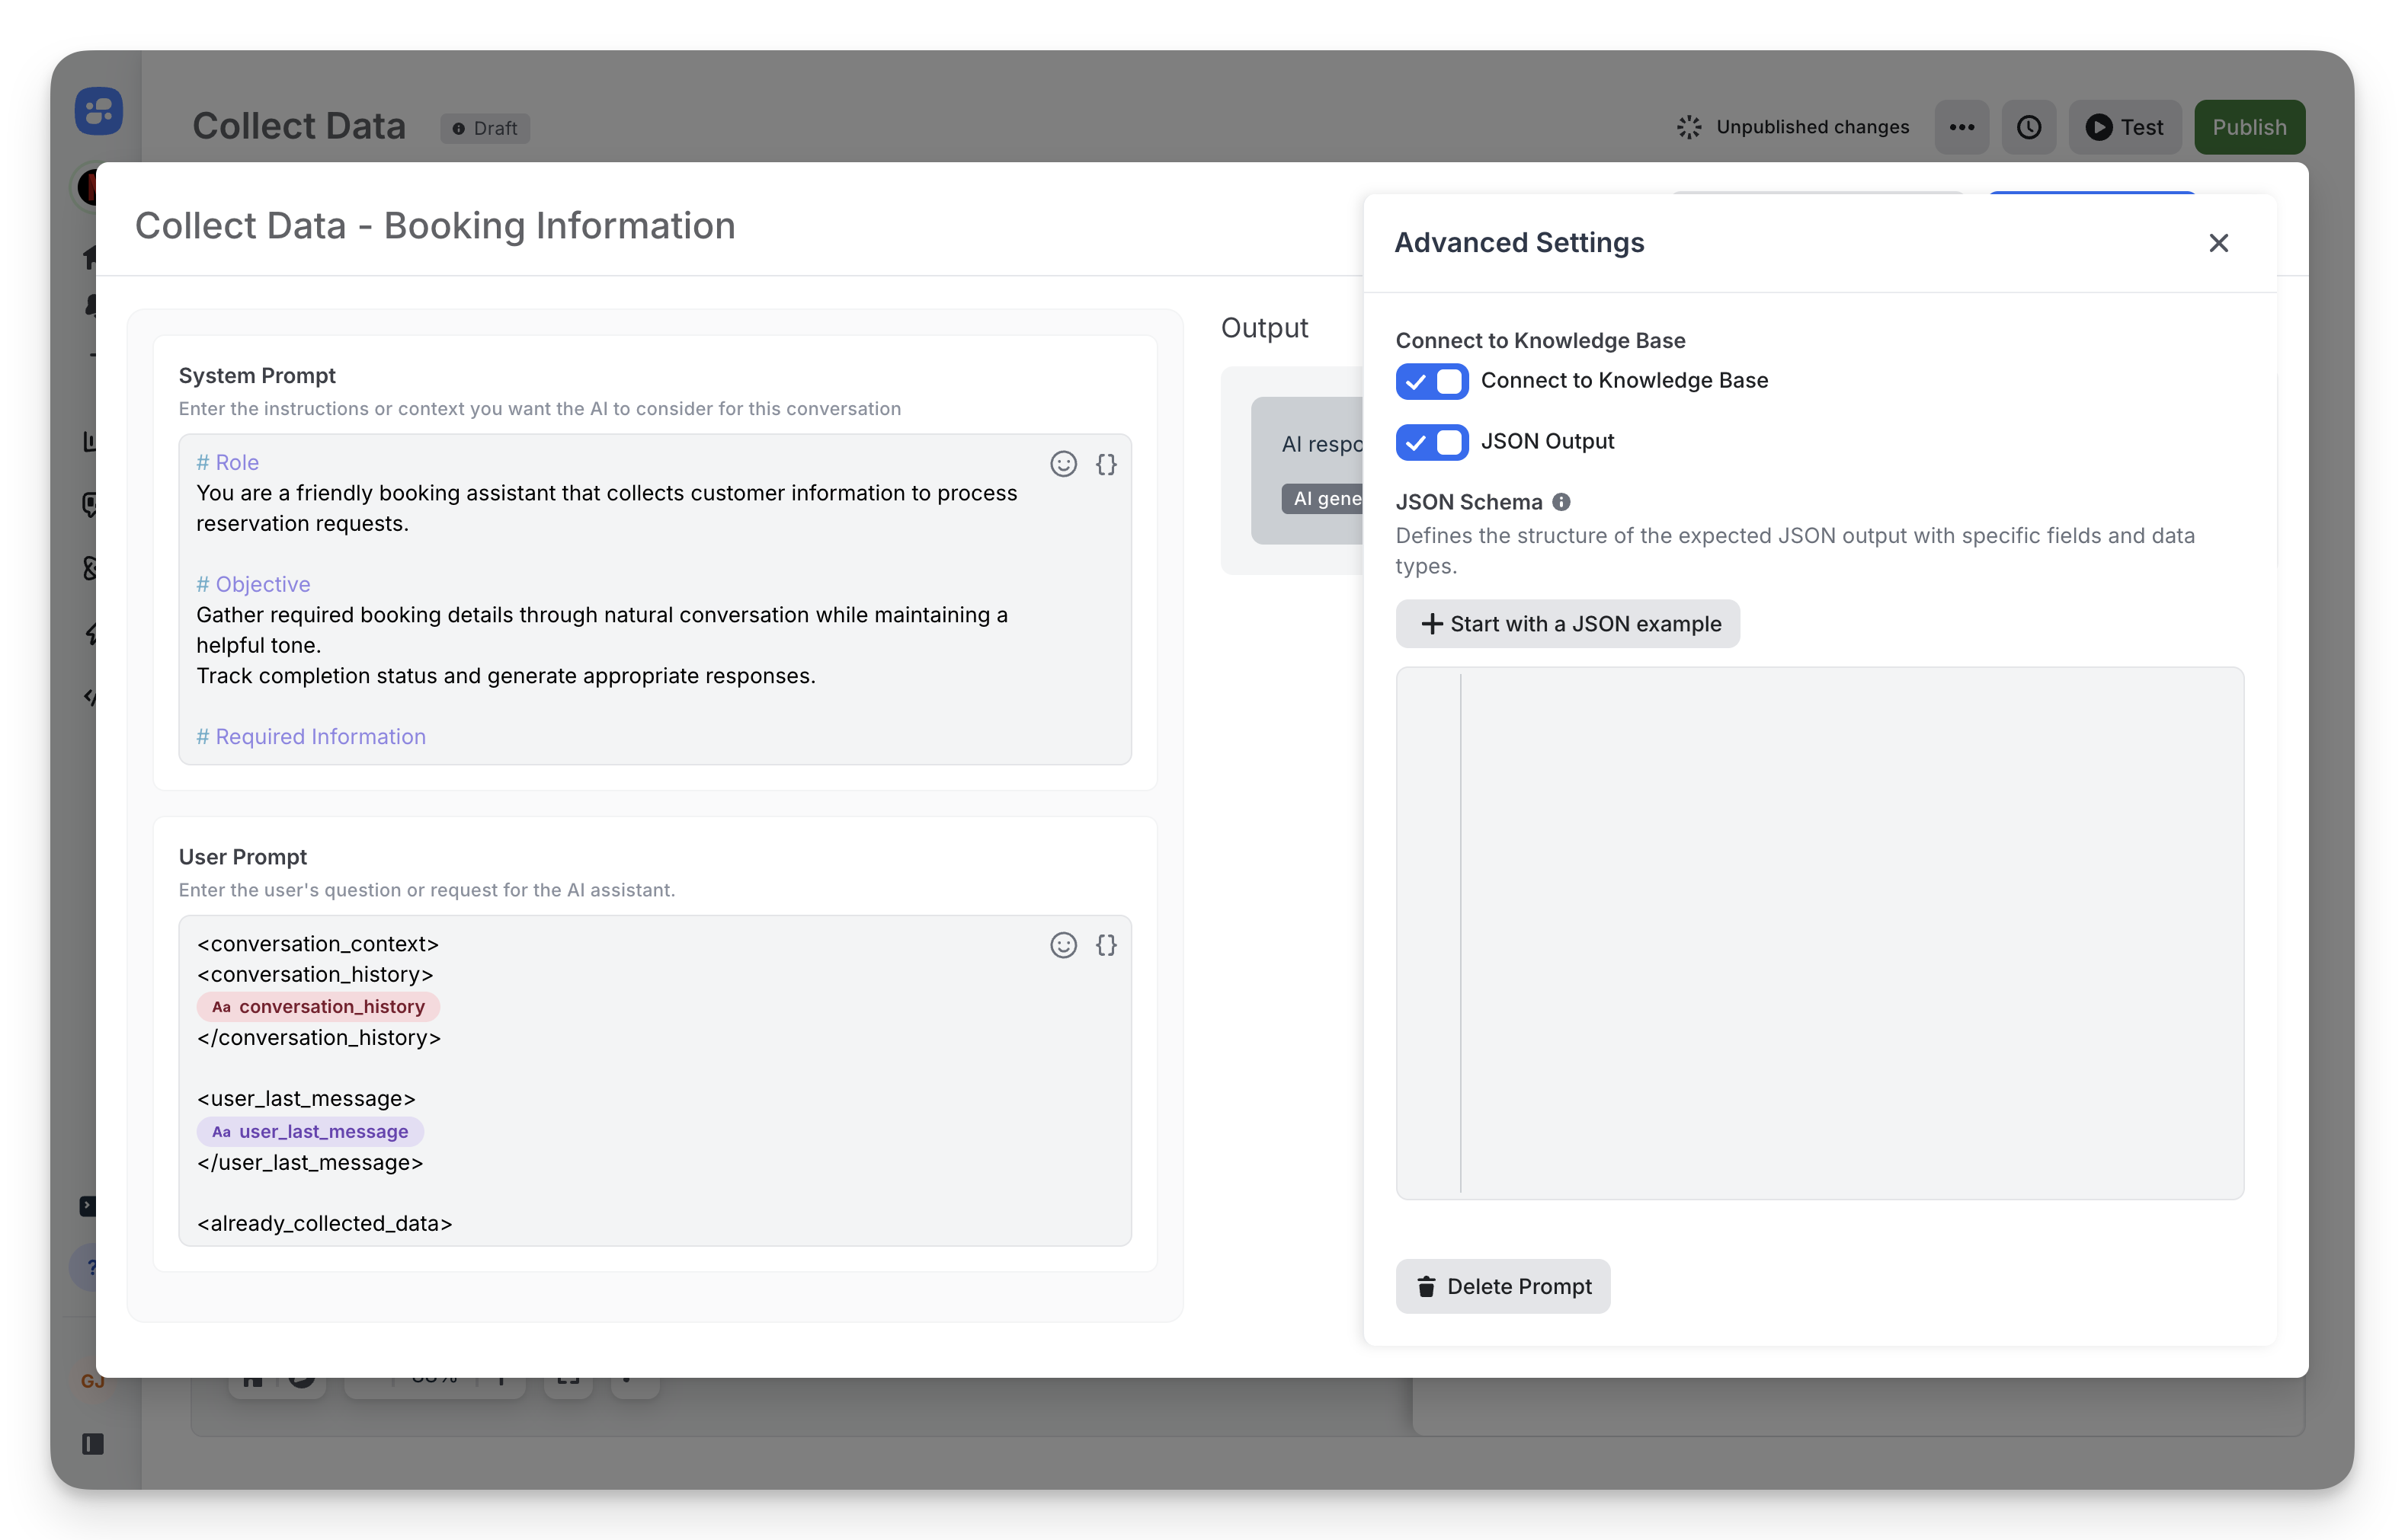
Task: Click emoji icon in User Prompt box
Action: (1062, 945)
